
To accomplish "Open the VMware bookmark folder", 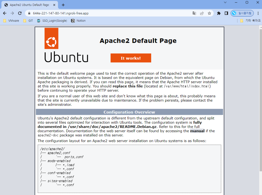I will 11,21.
